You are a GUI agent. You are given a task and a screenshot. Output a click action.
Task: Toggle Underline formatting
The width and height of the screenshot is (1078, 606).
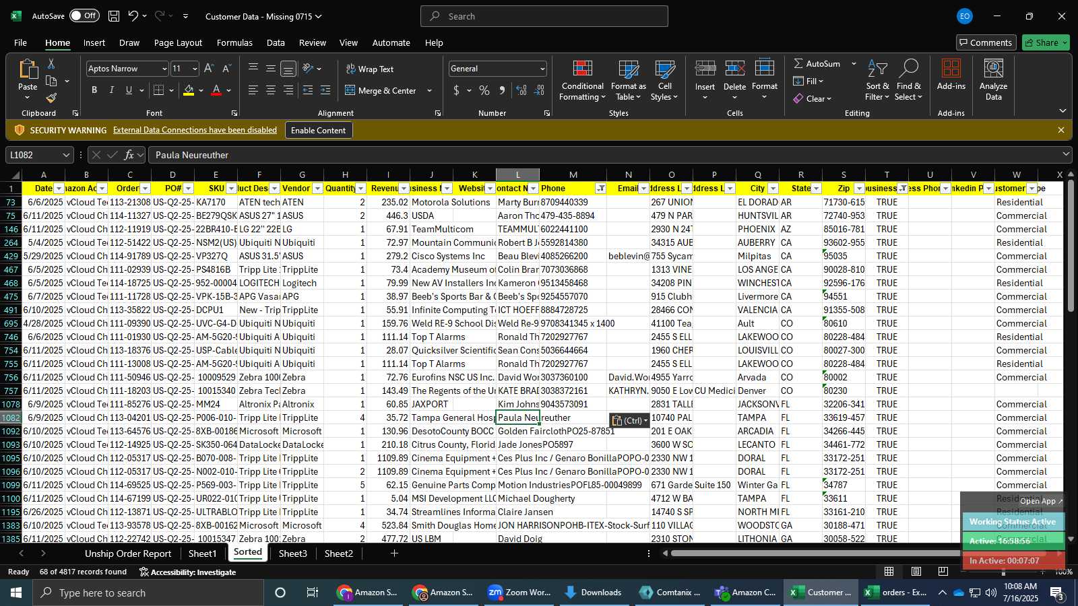129,90
